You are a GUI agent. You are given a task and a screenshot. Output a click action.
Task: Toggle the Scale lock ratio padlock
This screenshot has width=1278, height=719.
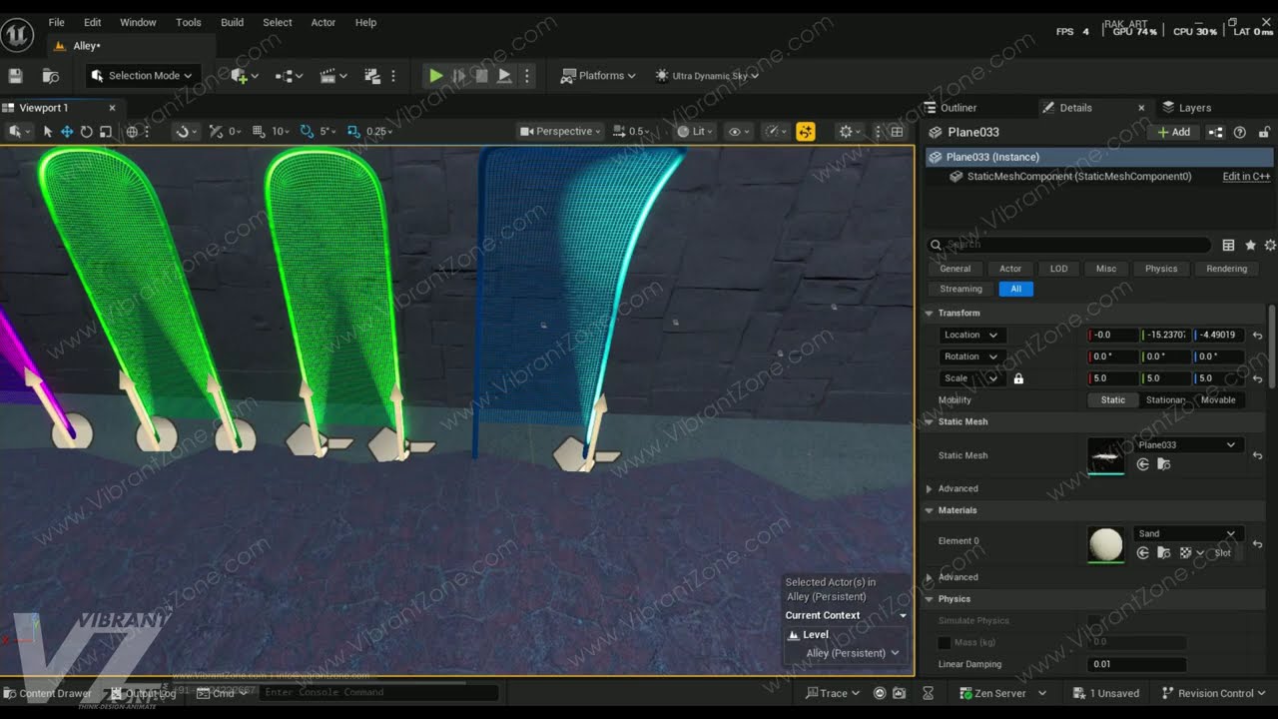coord(1018,378)
